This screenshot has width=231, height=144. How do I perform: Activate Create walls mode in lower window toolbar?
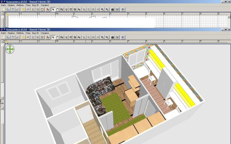[x=62, y=37]
